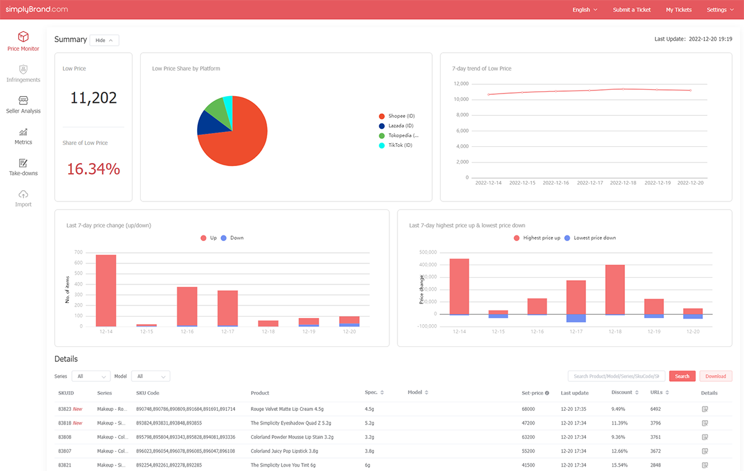This screenshot has width=744, height=471.
Task: Focus the product search input field
Action: (x=616, y=376)
